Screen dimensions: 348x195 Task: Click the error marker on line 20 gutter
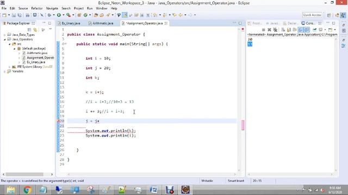pos(58,121)
